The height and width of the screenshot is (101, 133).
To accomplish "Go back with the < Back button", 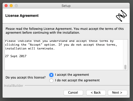I will (96, 93).
